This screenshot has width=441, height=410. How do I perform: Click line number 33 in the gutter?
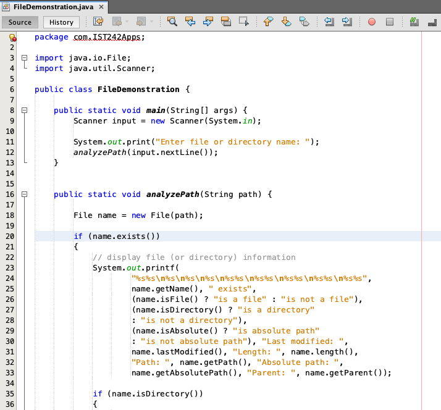click(x=9, y=373)
